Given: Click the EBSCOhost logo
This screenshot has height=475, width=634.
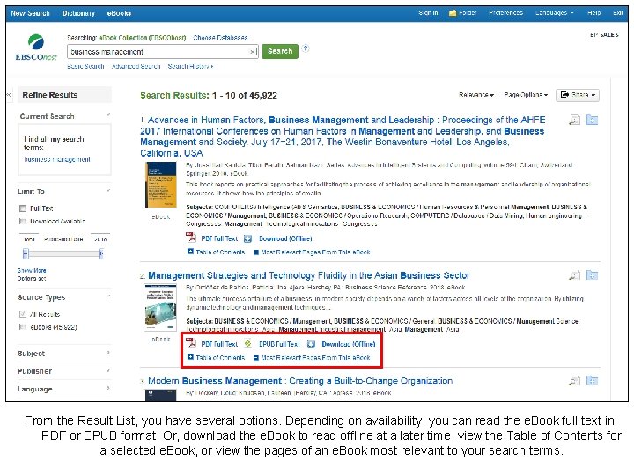Looking at the screenshot, I should tap(36, 48).
